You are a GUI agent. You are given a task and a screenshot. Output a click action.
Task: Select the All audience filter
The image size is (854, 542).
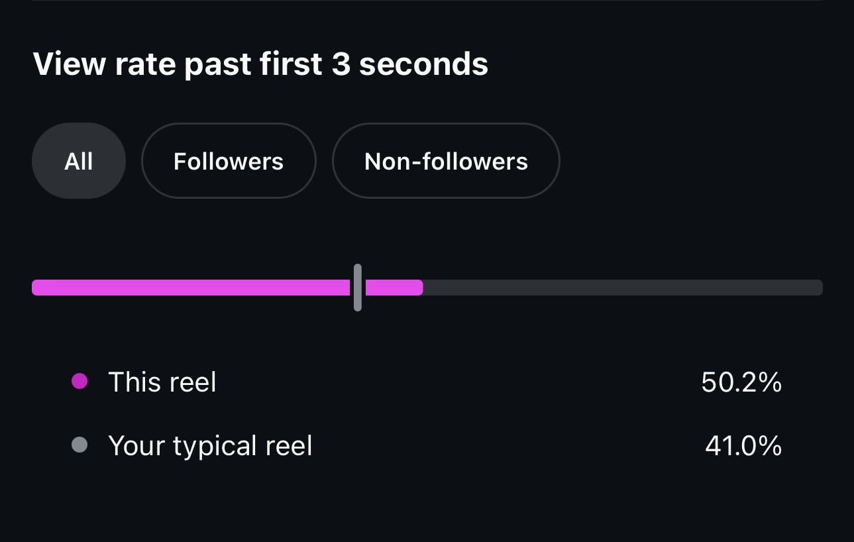pyautogui.click(x=79, y=161)
